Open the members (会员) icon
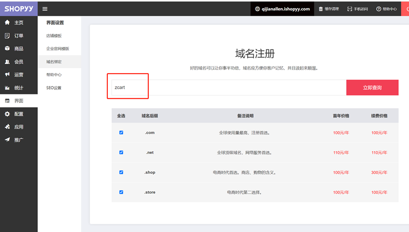 (7, 62)
